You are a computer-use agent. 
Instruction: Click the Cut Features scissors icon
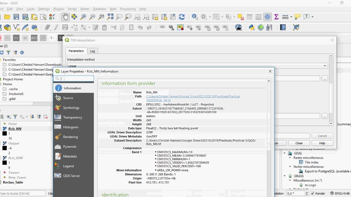[x=113, y=27]
